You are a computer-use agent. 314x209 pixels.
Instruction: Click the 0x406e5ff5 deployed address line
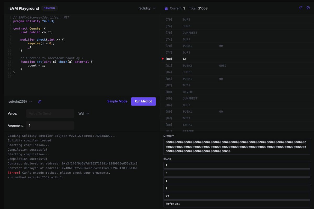tap(72, 168)
